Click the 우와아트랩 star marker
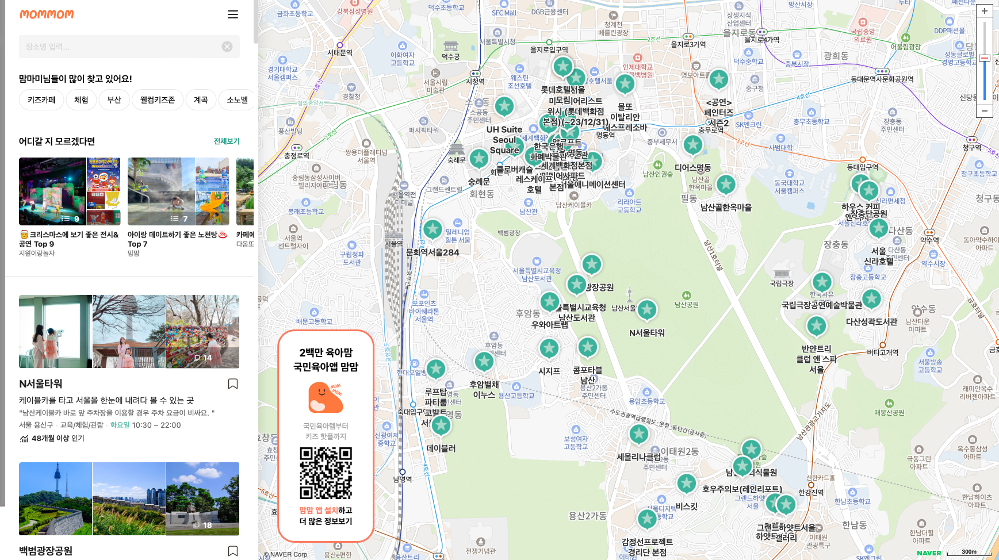 pyautogui.click(x=550, y=302)
